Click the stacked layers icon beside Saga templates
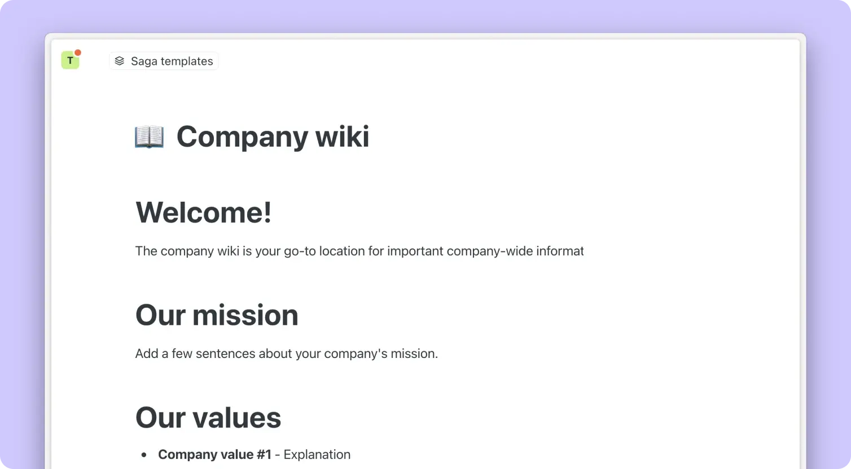851x469 pixels. click(119, 61)
